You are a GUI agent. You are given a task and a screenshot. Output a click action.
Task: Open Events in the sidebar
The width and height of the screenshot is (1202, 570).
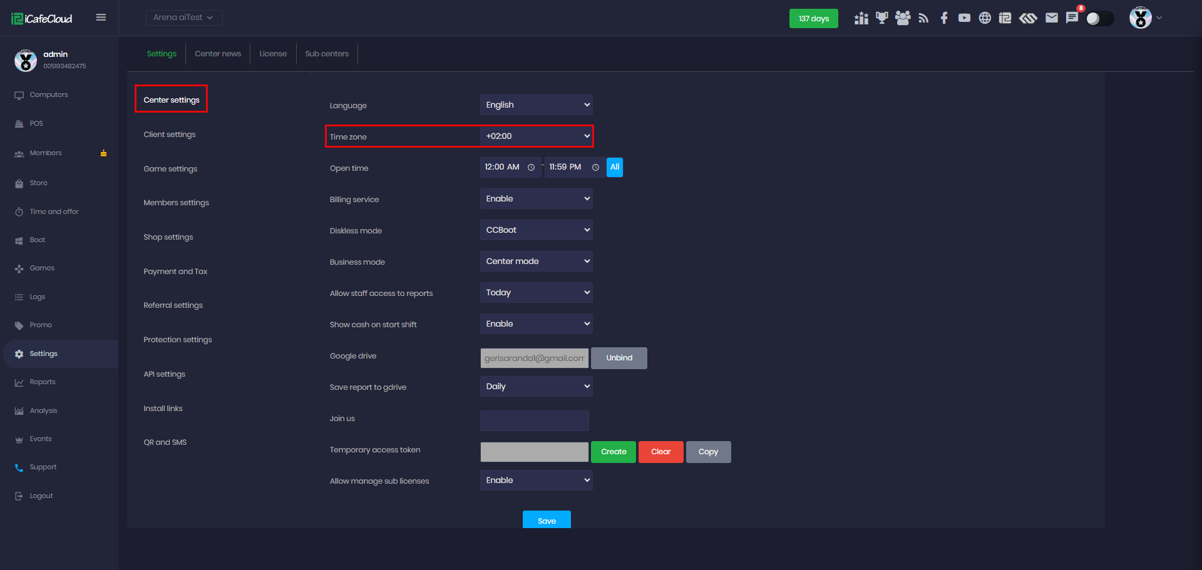pyautogui.click(x=41, y=439)
